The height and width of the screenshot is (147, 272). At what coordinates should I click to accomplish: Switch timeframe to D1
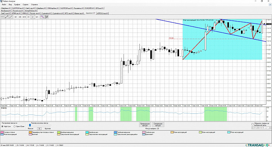[x=32, y=17]
